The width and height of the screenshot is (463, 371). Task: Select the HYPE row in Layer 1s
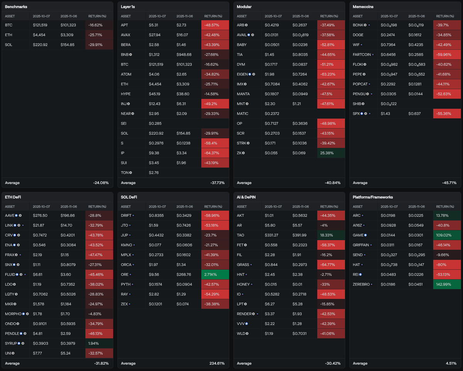pyautogui.click(x=173, y=94)
